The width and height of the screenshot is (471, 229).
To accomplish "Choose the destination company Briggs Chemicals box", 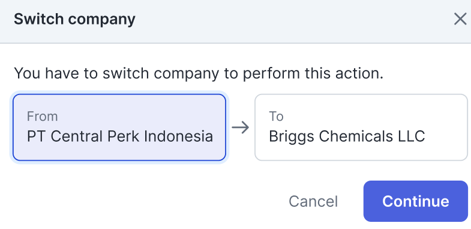I will [x=361, y=127].
